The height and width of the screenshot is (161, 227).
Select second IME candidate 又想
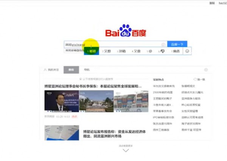tap(107, 51)
